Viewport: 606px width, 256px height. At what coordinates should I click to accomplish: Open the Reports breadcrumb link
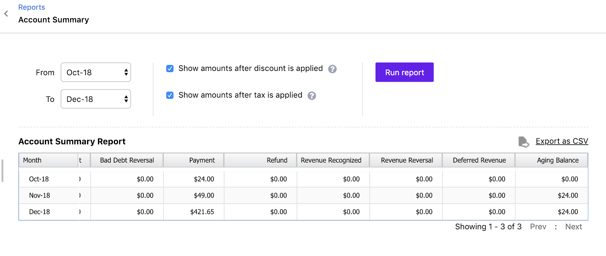pos(32,7)
